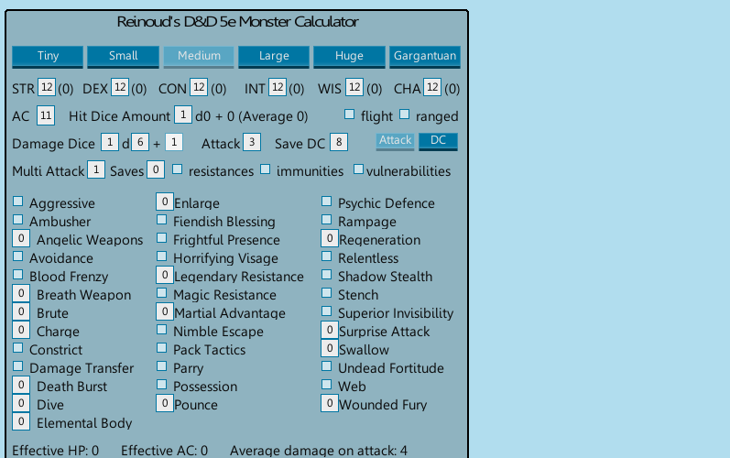Switch to Attack mode toggle button
Image resolution: width=730 pixels, height=458 pixels.
coord(395,141)
